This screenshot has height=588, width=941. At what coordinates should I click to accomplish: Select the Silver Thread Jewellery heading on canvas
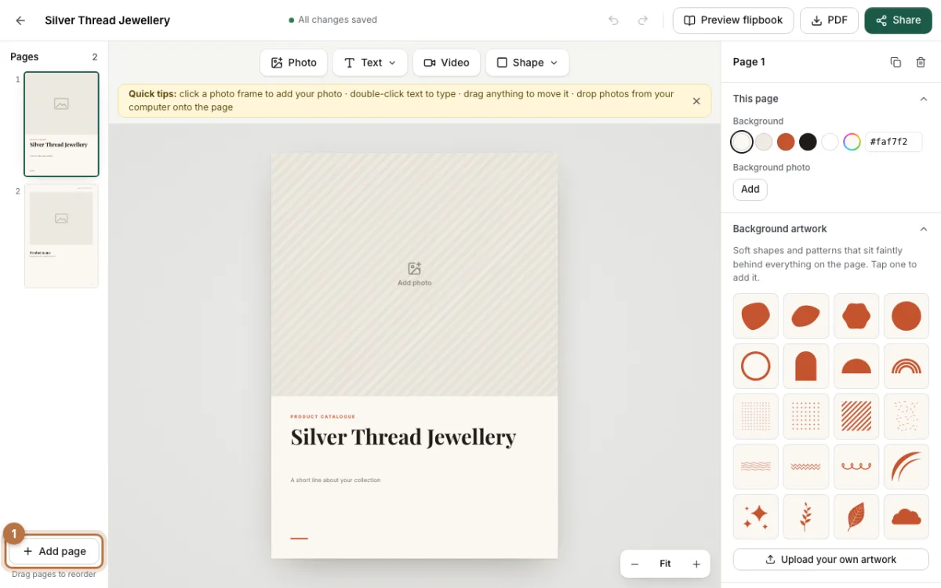[x=403, y=437]
